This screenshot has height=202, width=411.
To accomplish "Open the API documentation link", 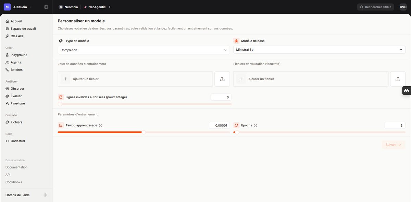I will click(x=8, y=175).
